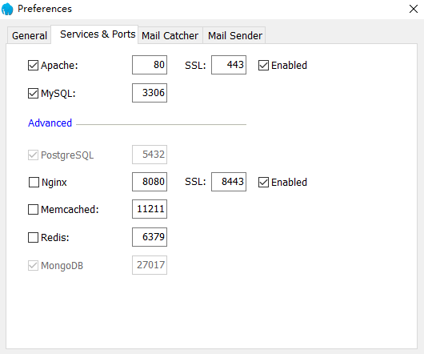The width and height of the screenshot is (424, 354).
Task: Enable the Nginx service checkbox
Action: point(34,182)
